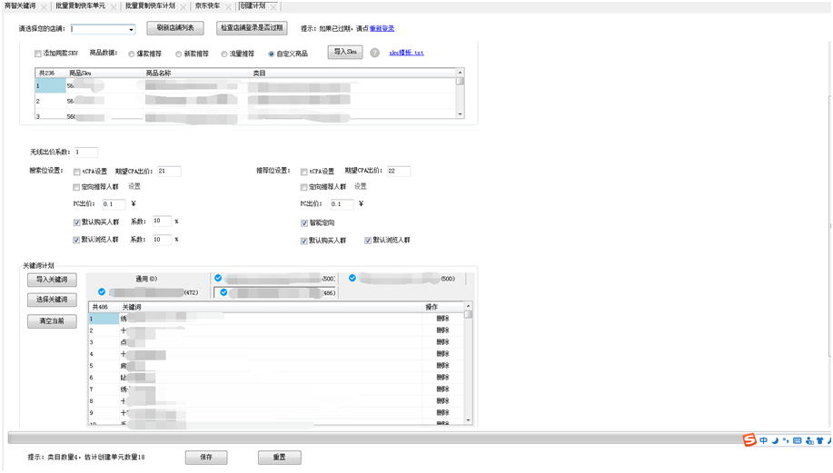Open the soft keyboard icon in the IME bar
The width and height of the screenshot is (833, 473).
[x=798, y=440]
